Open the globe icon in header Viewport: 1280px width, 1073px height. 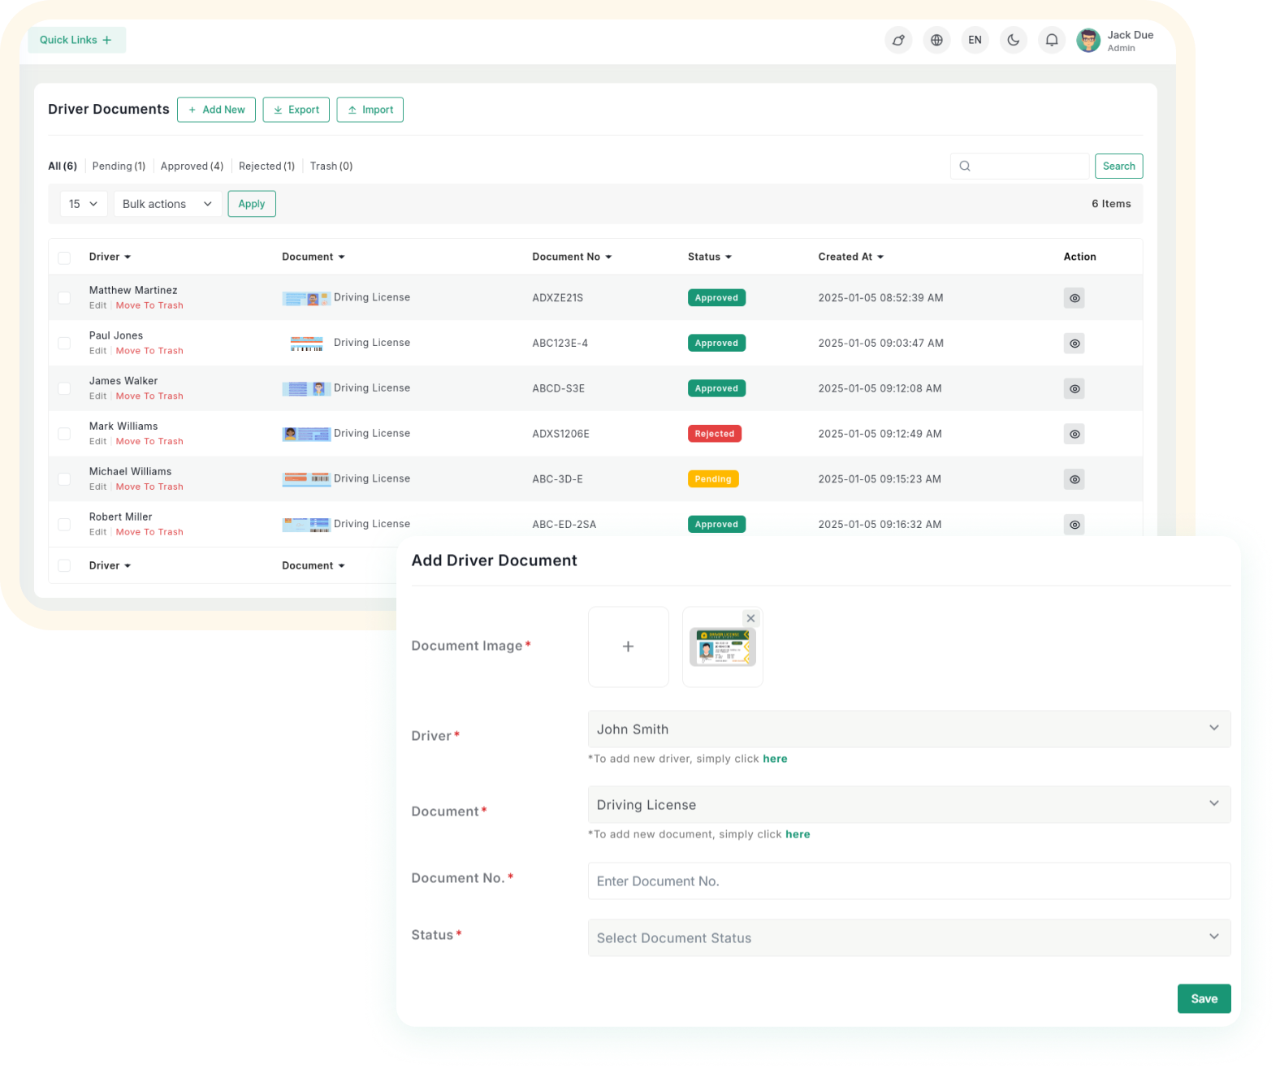click(936, 40)
